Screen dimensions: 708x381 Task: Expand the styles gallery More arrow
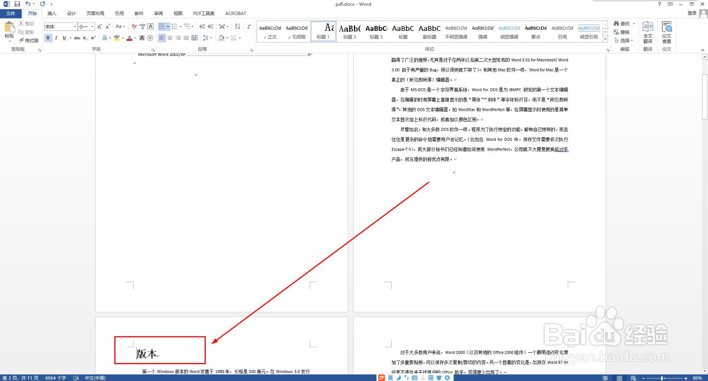605,40
